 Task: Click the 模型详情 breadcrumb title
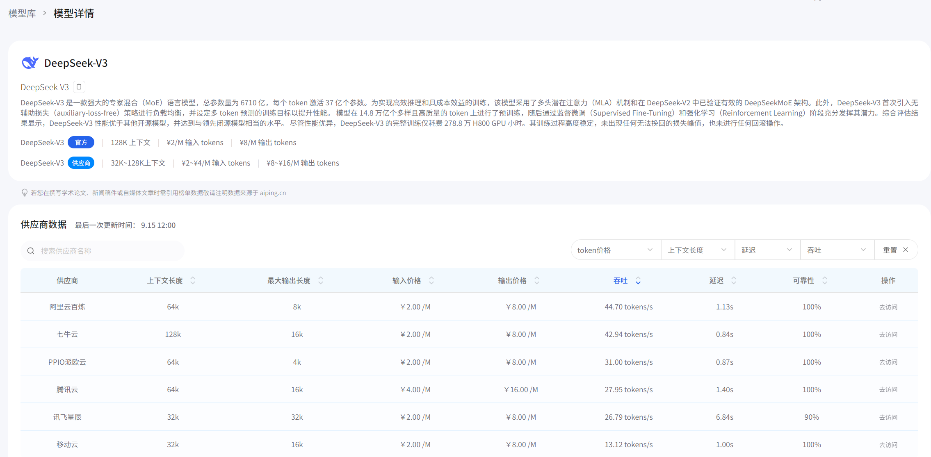[x=74, y=14]
